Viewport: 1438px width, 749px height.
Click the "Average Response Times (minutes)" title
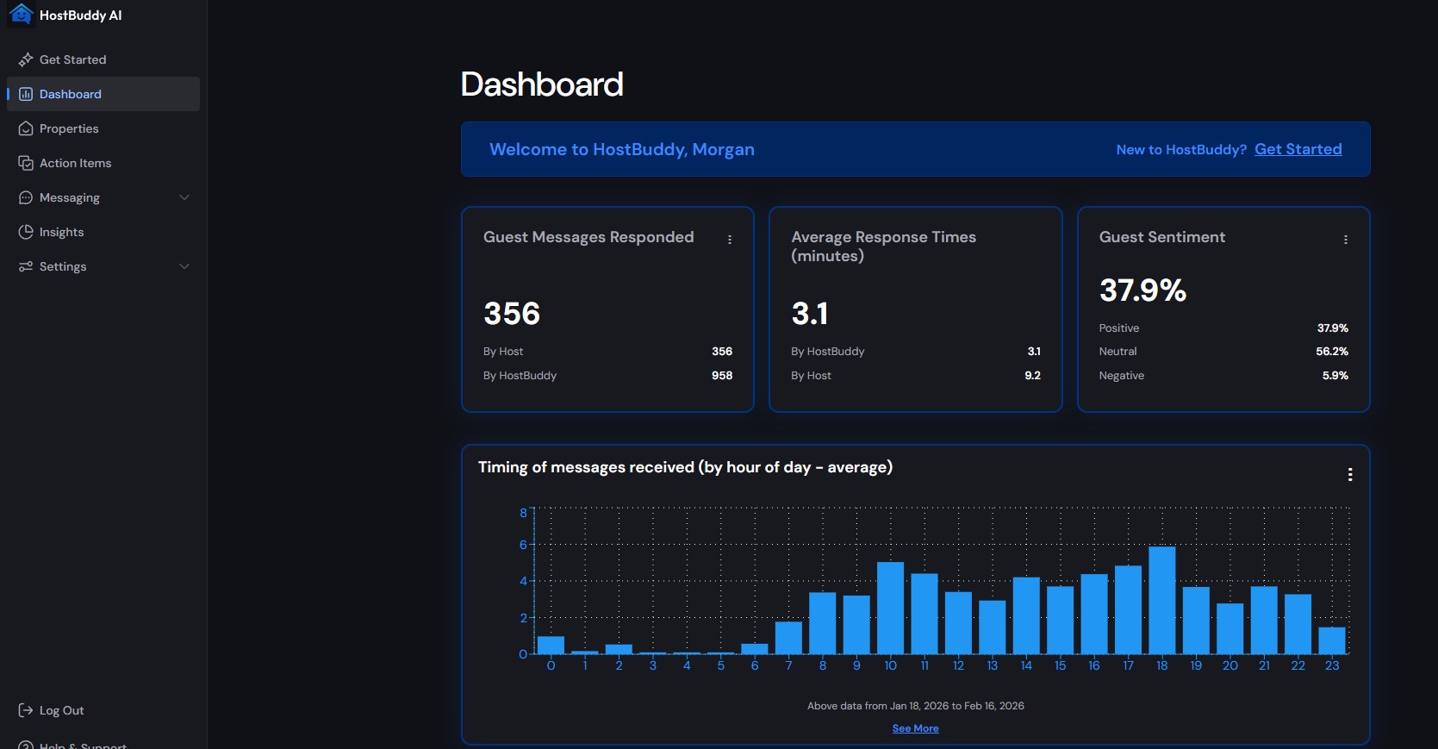click(884, 247)
